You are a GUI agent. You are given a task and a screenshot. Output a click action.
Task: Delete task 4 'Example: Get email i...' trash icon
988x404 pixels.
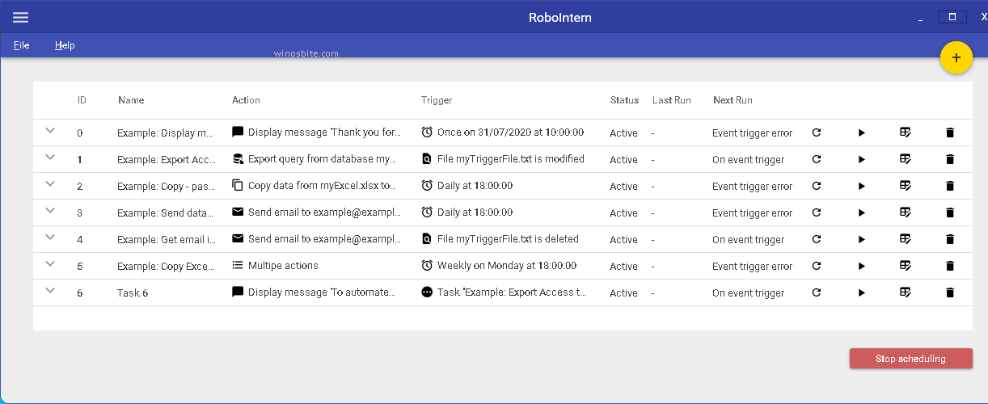[x=950, y=239]
